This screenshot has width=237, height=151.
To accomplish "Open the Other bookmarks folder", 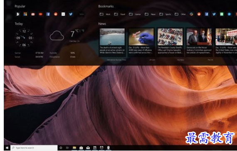I will tap(180, 14).
